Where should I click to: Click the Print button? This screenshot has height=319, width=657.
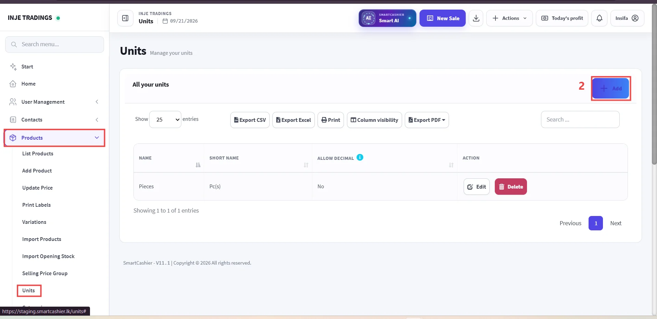(331, 120)
